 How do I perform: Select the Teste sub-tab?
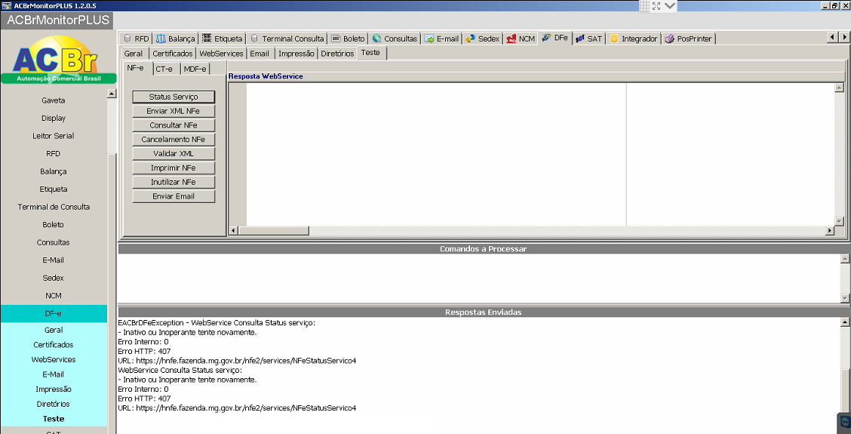point(370,53)
